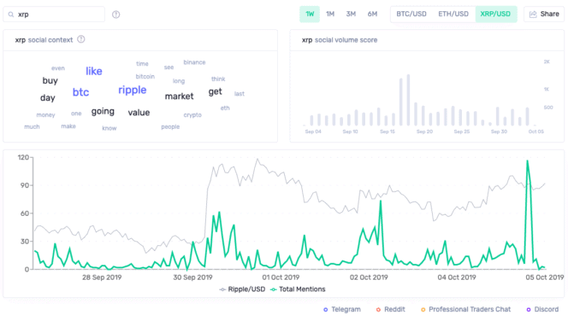Choose the XRP/USD pair
The image size is (574, 321).
[x=495, y=15]
